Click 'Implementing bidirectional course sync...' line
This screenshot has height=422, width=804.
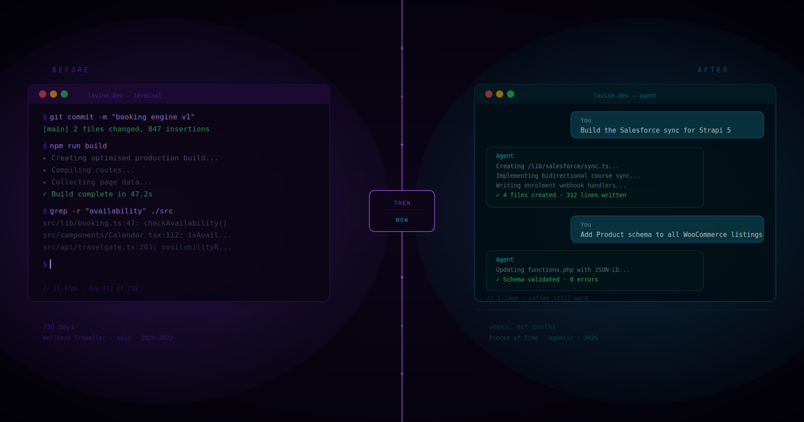click(x=568, y=176)
